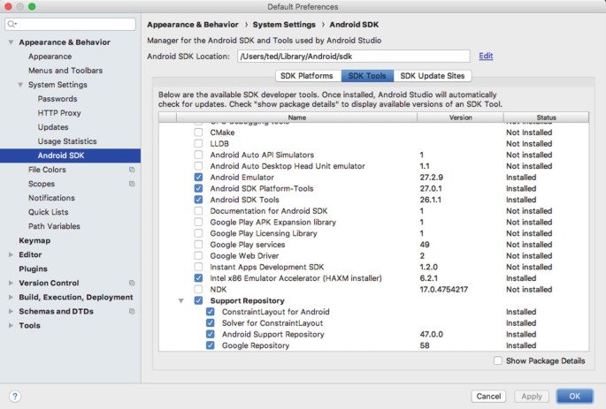Uncheck the Android Emulator checkbox
This screenshot has height=409, width=606.
click(198, 178)
